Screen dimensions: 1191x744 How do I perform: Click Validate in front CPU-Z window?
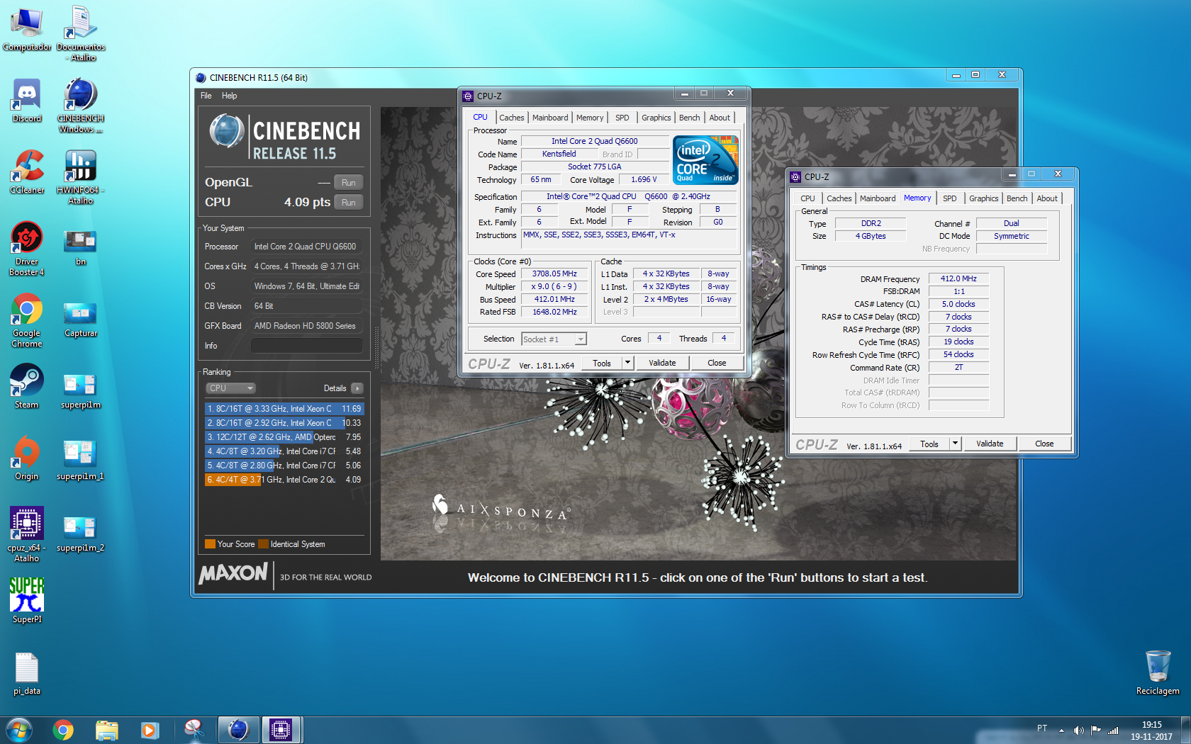(x=662, y=363)
